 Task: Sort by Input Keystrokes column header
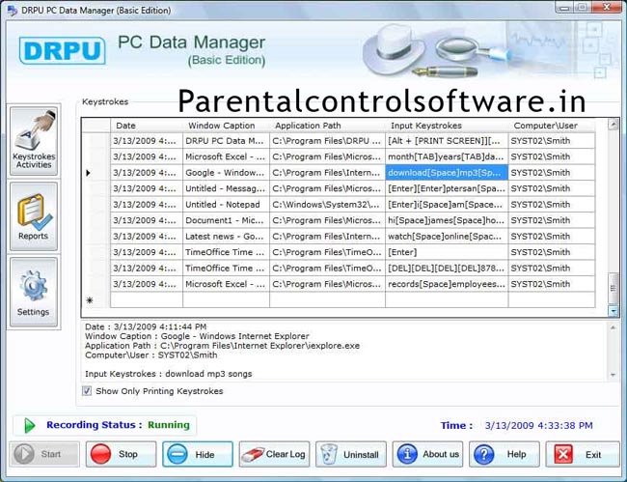click(x=447, y=126)
